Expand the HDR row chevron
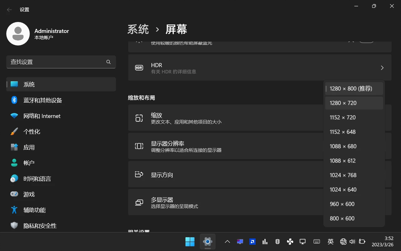This screenshot has height=251, width=401. 382,68
